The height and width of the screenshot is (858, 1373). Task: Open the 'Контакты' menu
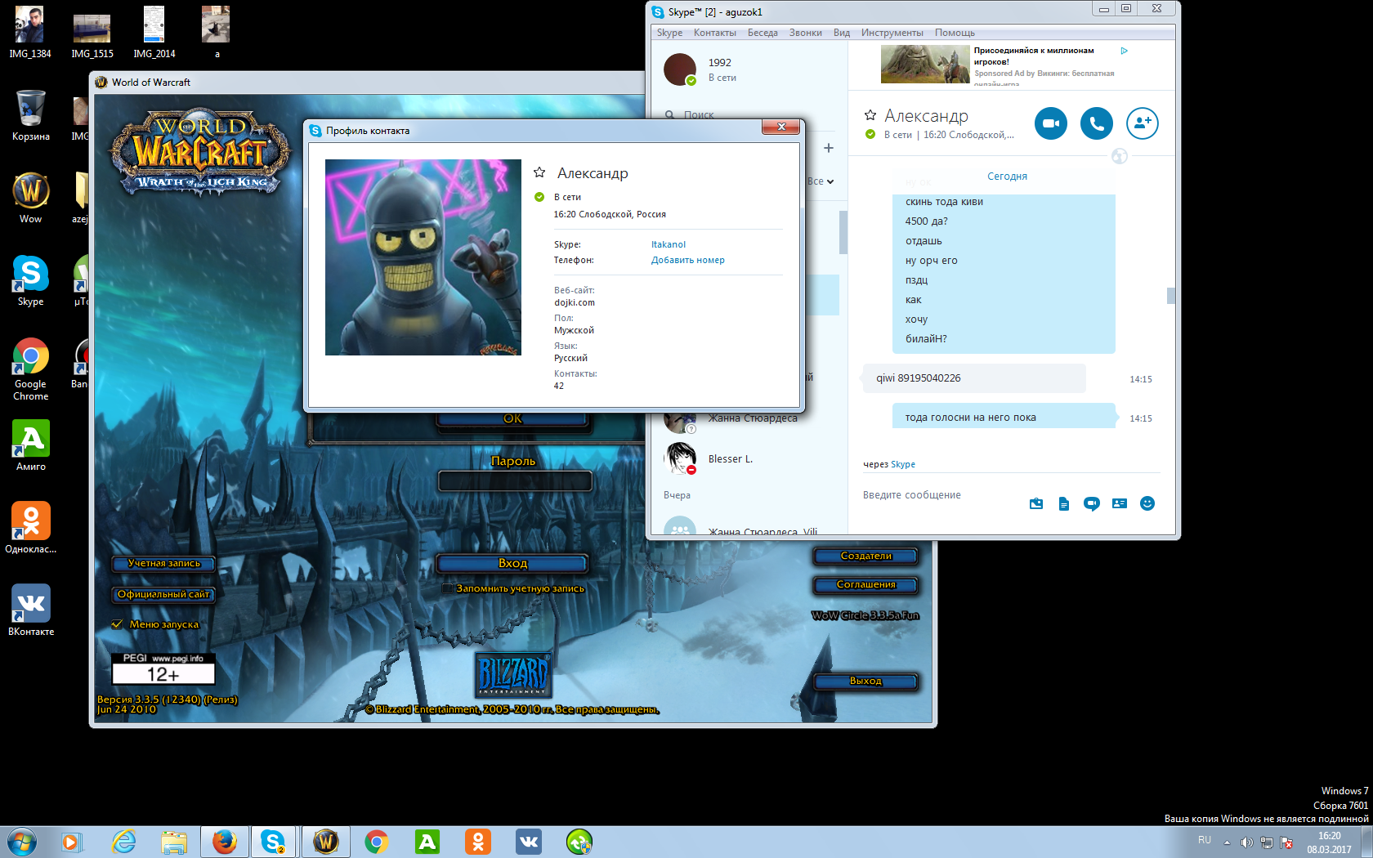click(x=714, y=33)
